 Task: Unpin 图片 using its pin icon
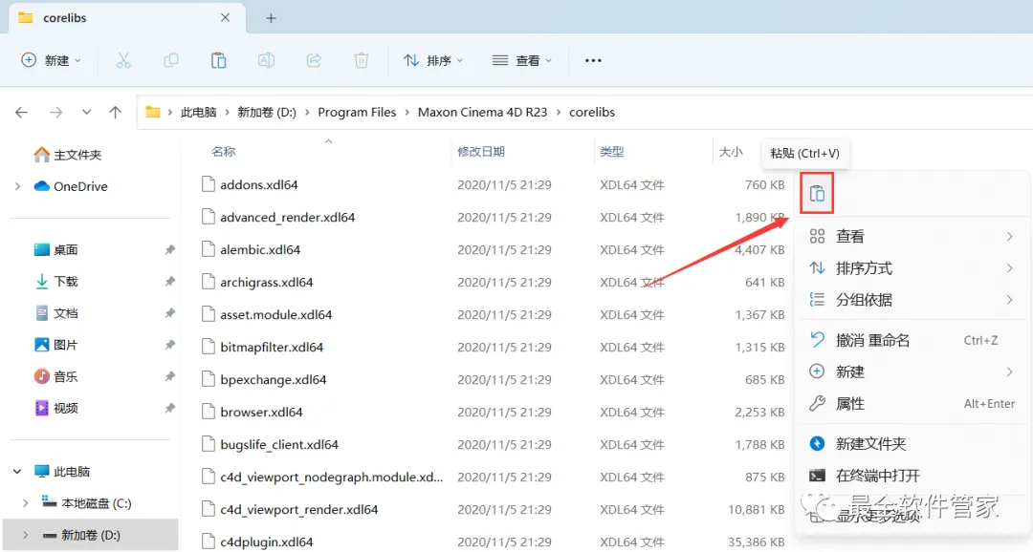(170, 345)
